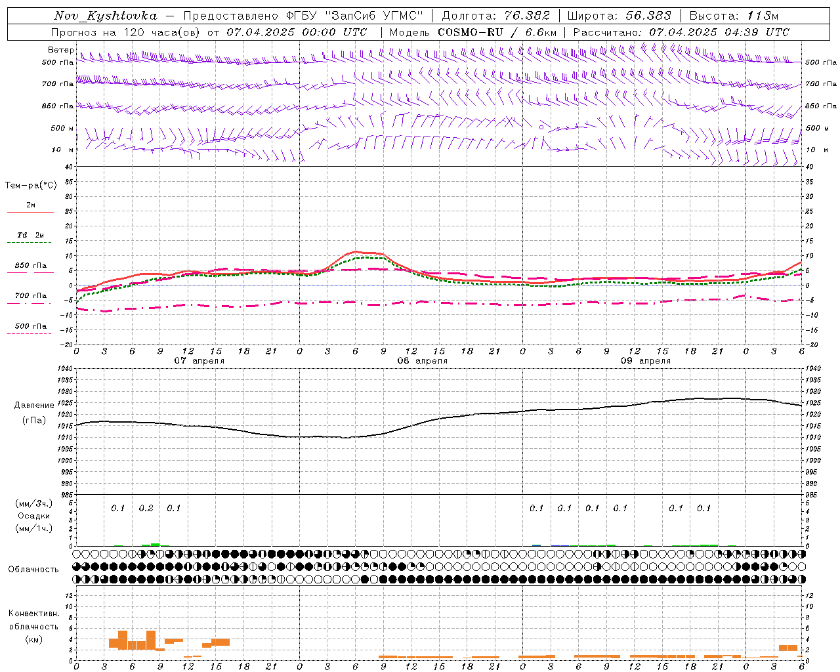Click the Облачность panel label
Viewport: 840px width, 672px height.
pos(33,569)
